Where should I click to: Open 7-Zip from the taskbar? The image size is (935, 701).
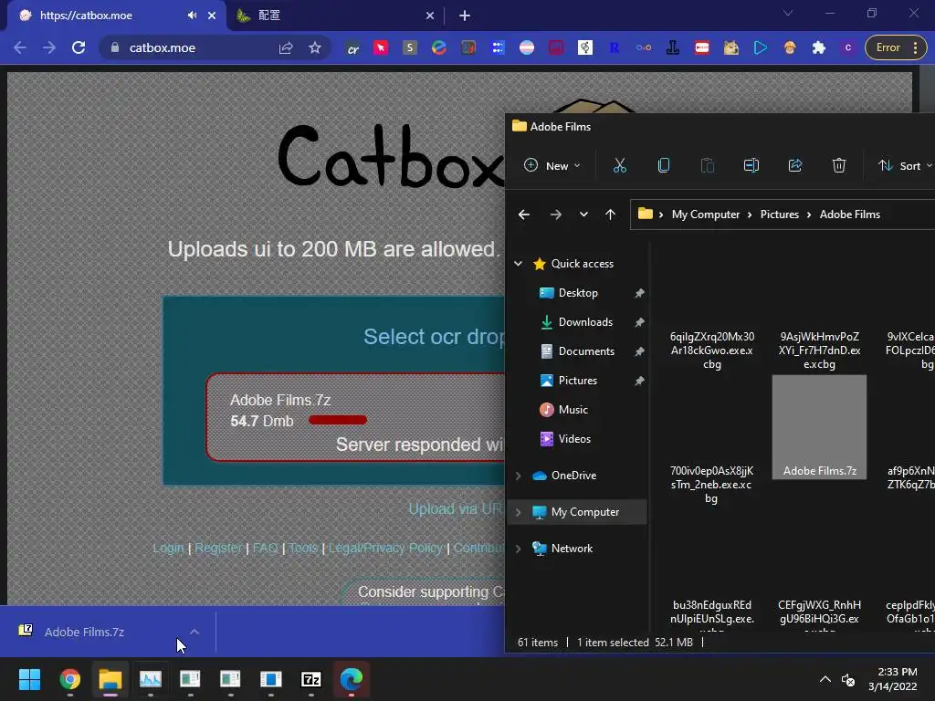(x=310, y=679)
